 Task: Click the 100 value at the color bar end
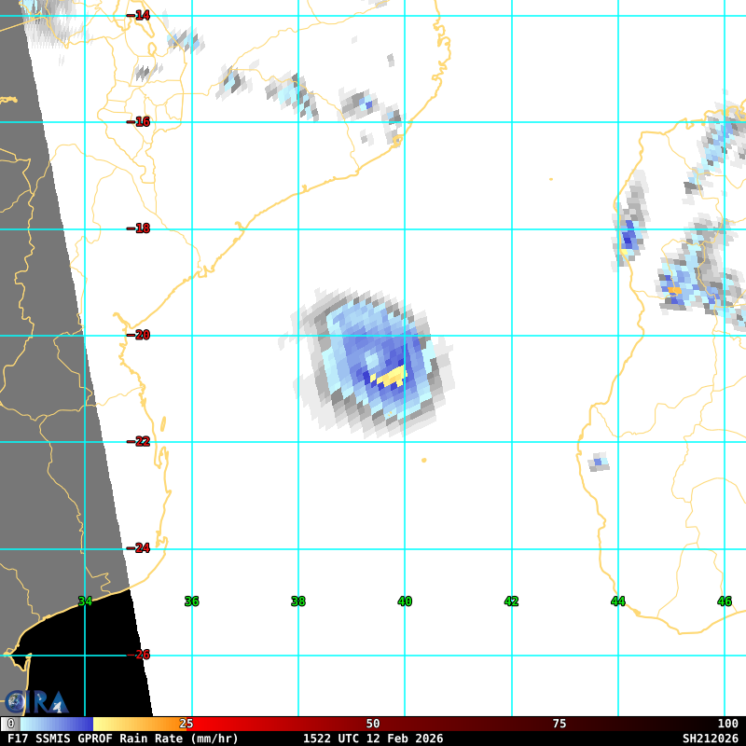click(727, 724)
